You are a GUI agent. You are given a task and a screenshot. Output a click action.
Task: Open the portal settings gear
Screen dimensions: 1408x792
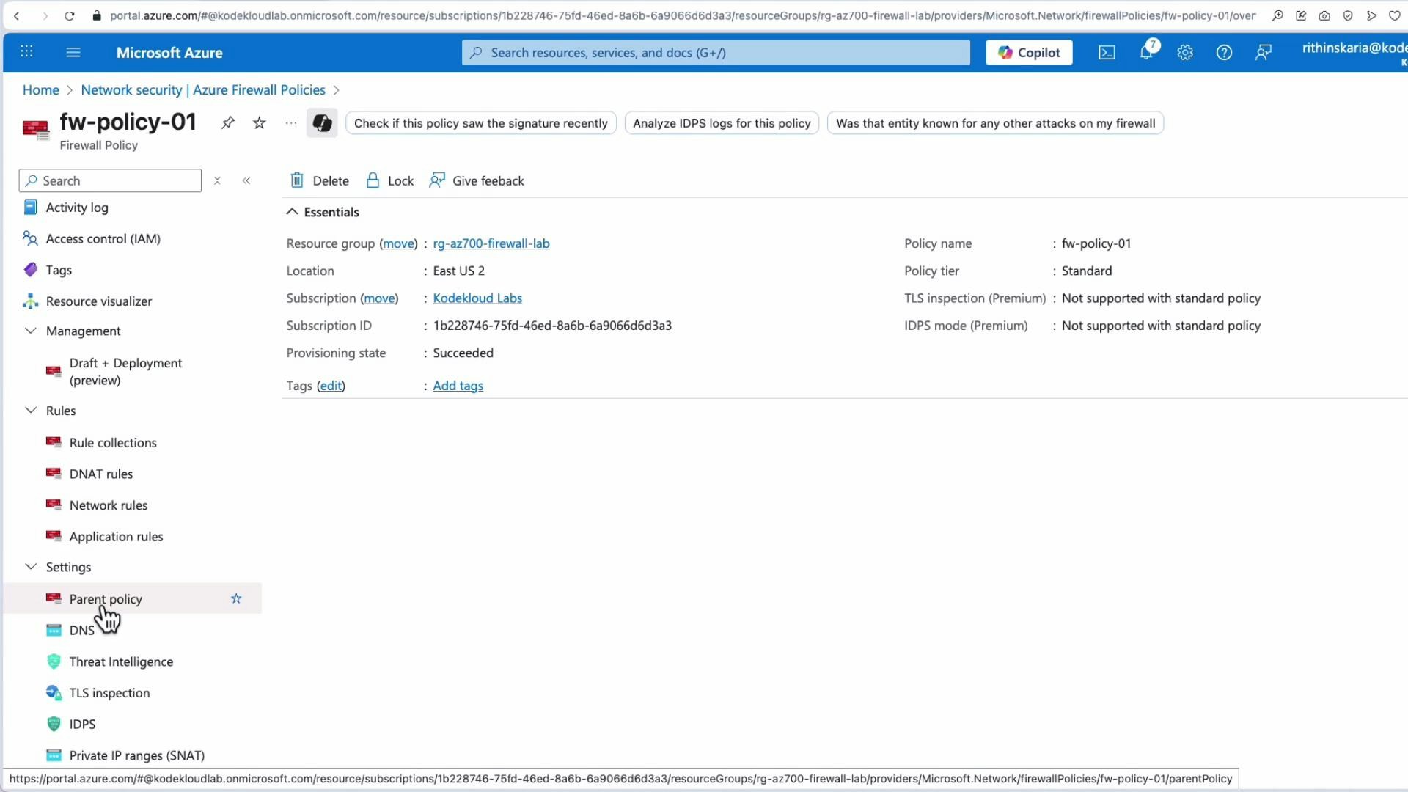(x=1185, y=52)
